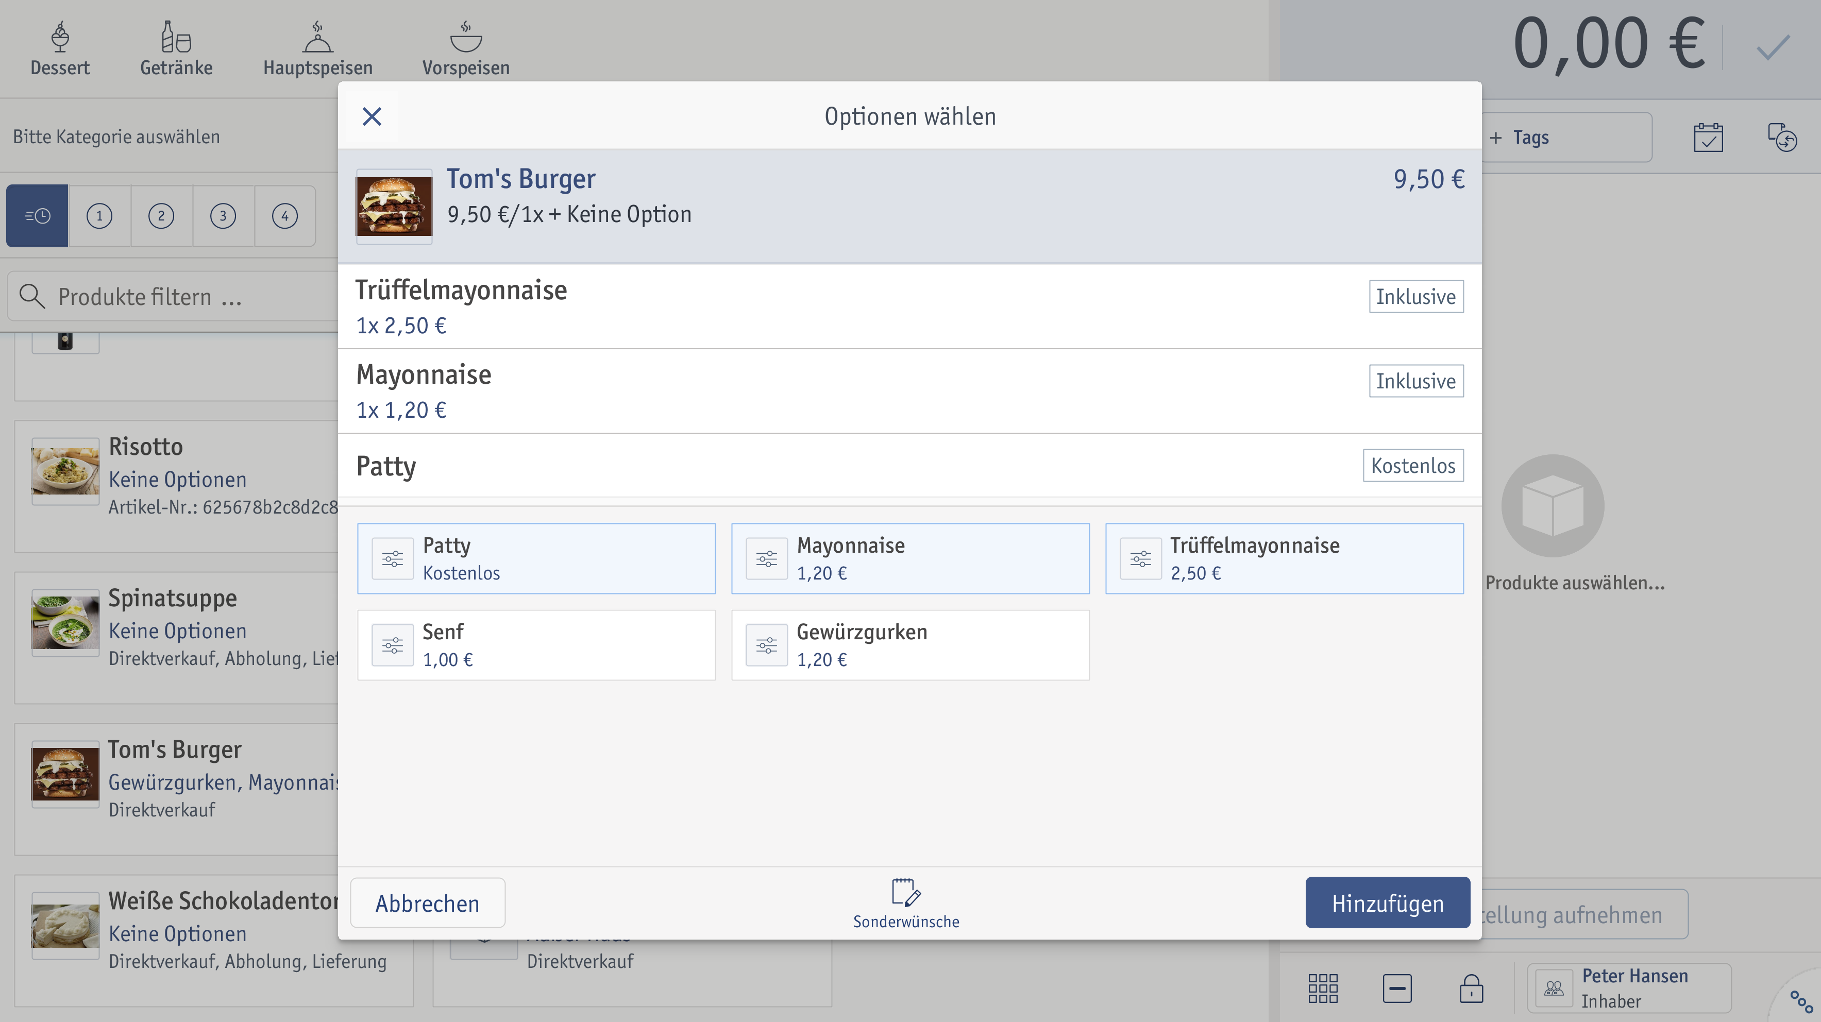Lock the register with padlock icon
Screen dimensions: 1821x1022
(x=1471, y=988)
